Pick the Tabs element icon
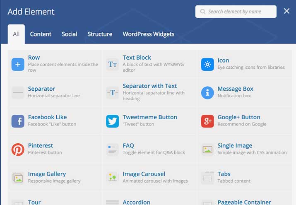The height and width of the screenshot is (205, 296). pyautogui.click(x=207, y=178)
